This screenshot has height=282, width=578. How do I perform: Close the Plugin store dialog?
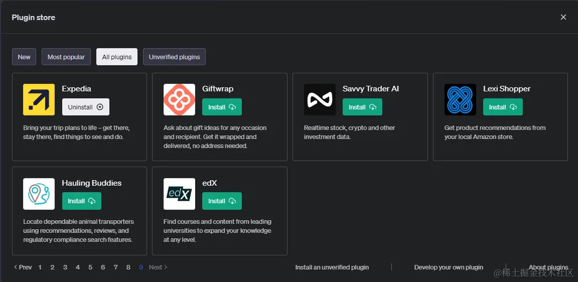pyautogui.click(x=563, y=17)
